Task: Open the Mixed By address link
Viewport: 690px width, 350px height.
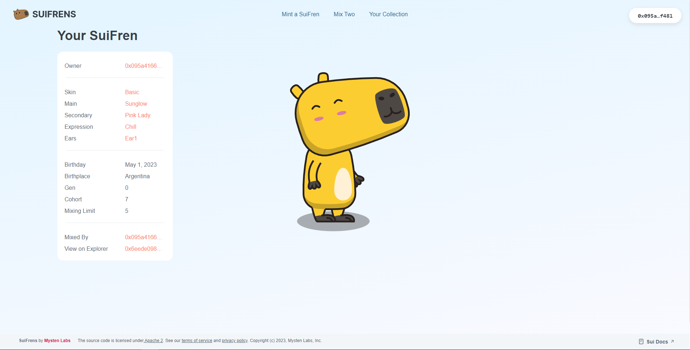Action: 143,237
